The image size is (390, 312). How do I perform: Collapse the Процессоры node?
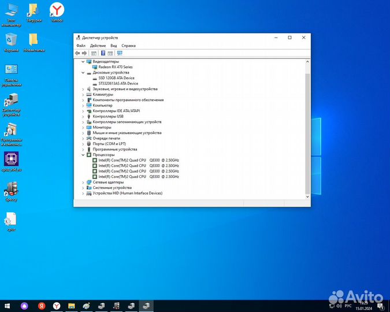click(x=83, y=155)
